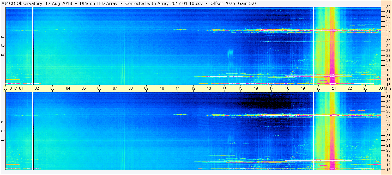Click the 00 hour label next to MHz
The height and width of the screenshot is (175, 392).
[x=381, y=88]
